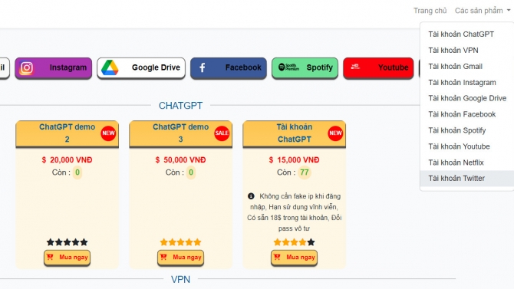Click the Youtube logo icon
This screenshot has height=289, width=514.
(355, 67)
